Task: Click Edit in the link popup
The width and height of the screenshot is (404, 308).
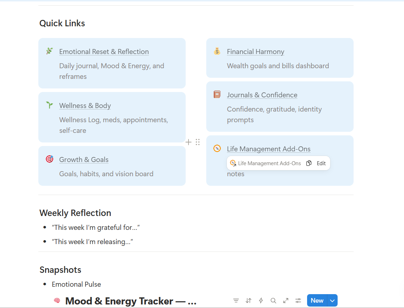Action: pos(321,163)
